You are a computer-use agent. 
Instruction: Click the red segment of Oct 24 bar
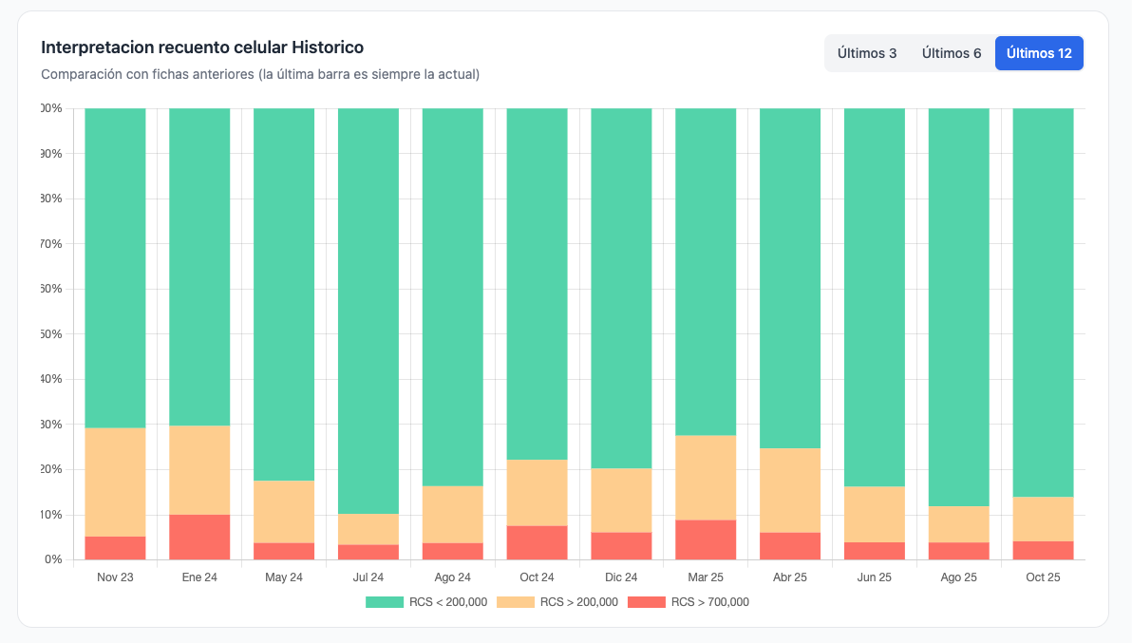538,542
